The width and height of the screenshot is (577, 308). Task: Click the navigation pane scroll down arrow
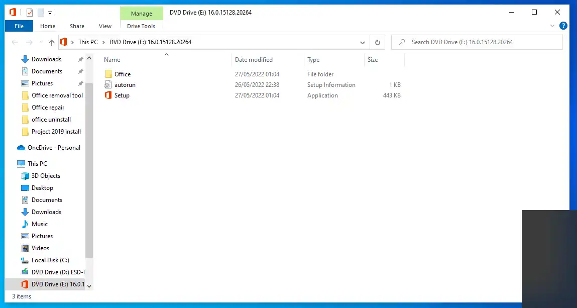pyautogui.click(x=89, y=286)
